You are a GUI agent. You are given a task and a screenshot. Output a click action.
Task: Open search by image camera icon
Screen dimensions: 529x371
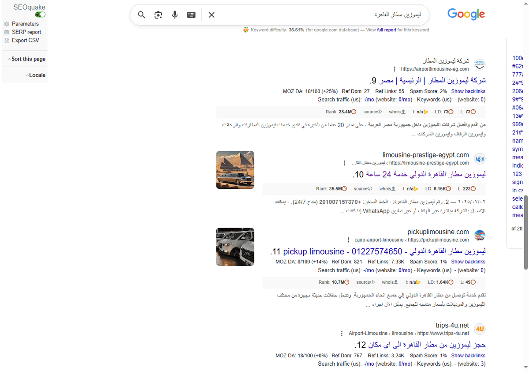coord(158,15)
